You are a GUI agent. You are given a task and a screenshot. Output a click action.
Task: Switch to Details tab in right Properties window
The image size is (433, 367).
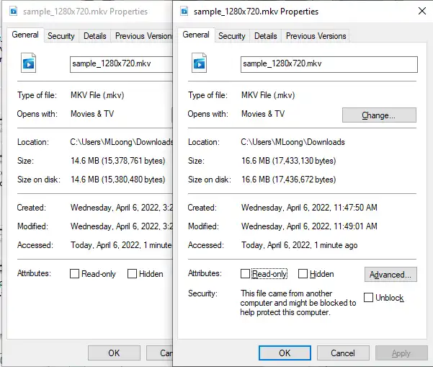click(x=265, y=36)
